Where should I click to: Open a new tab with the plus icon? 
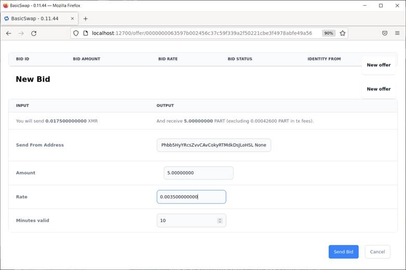[85, 19]
